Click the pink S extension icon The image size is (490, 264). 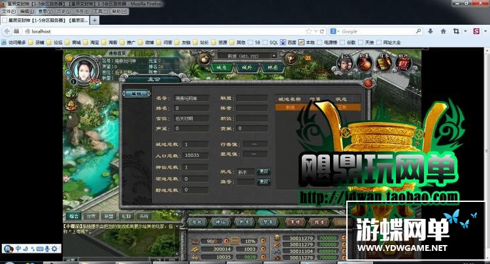click(x=476, y=31)
